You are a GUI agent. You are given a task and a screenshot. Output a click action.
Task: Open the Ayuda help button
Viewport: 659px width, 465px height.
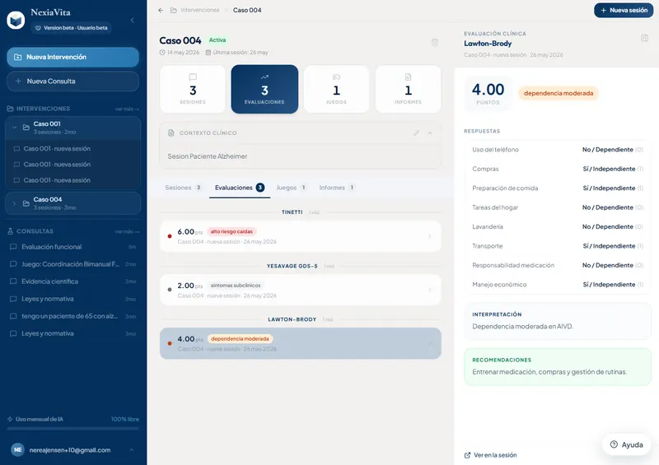626,444
